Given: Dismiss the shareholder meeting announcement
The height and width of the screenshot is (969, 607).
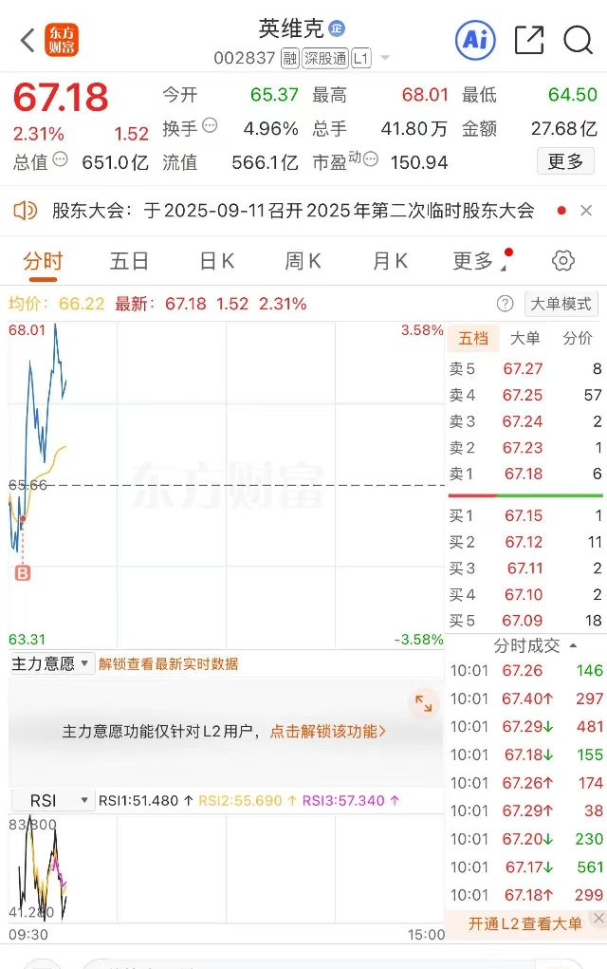Looking at the screenshot, I should [586, 211].
